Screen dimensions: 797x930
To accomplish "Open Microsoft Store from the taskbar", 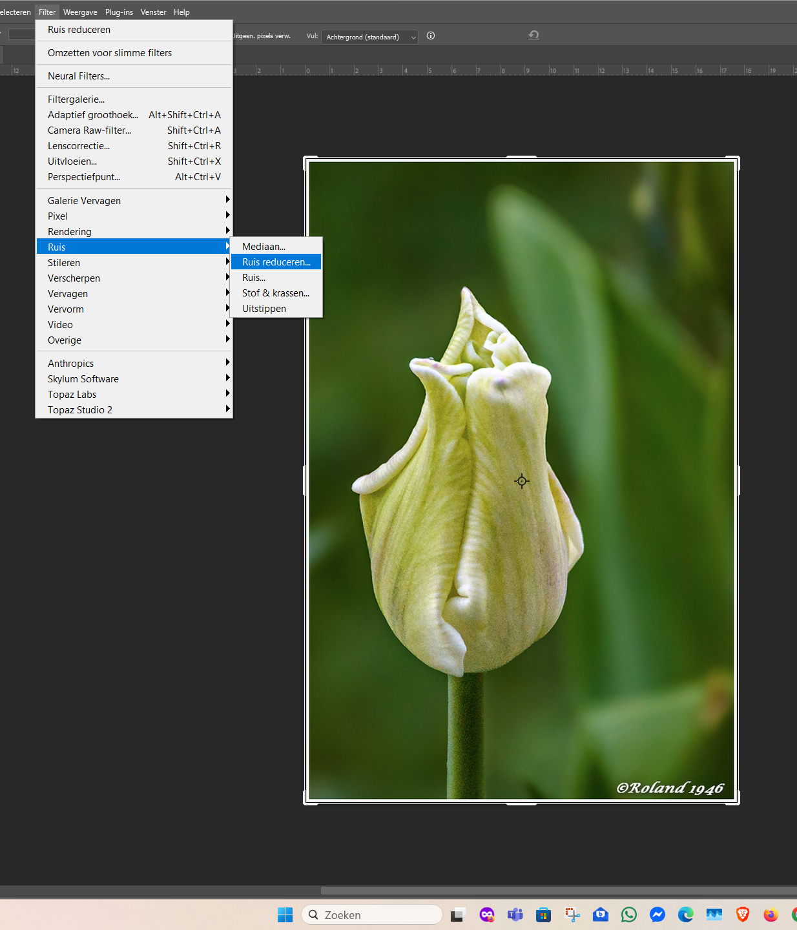I will tap(543, 914).
